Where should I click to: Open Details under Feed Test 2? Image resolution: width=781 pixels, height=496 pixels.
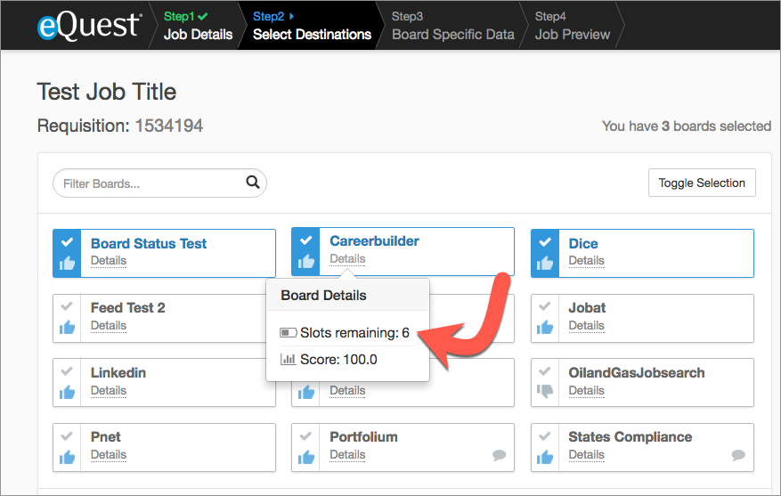point(109,326)
